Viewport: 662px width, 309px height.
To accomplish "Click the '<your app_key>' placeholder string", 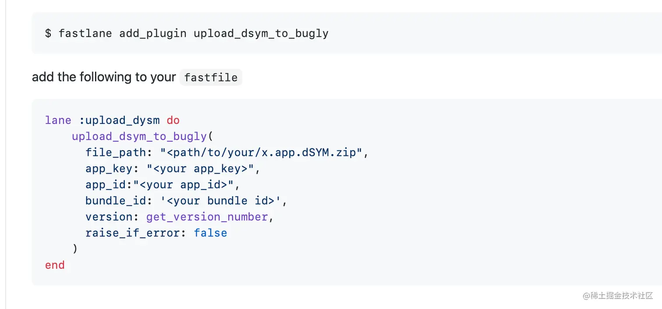I will [204, 169].
